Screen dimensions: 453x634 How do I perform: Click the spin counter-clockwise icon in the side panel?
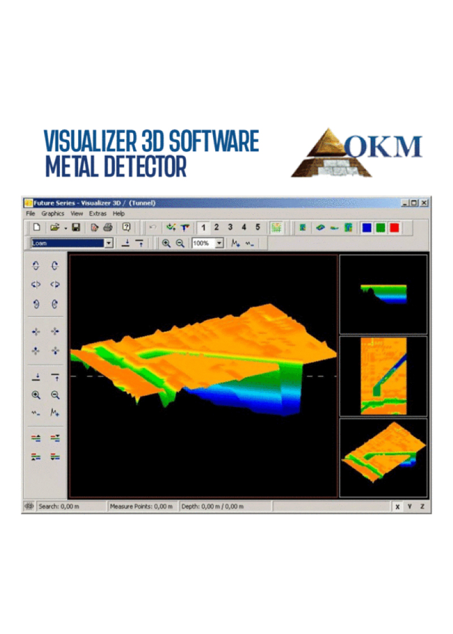[x=36, y=304]
